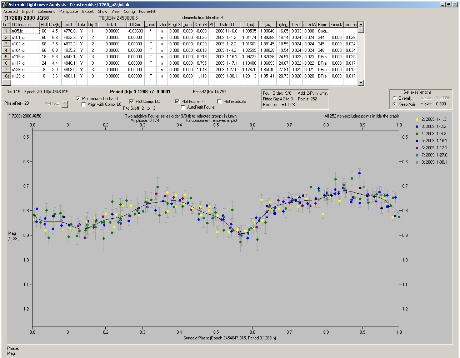Click the Period [h]= 3.1288 text
Viewport: 460px width, 358px height.
coord(140,92)
